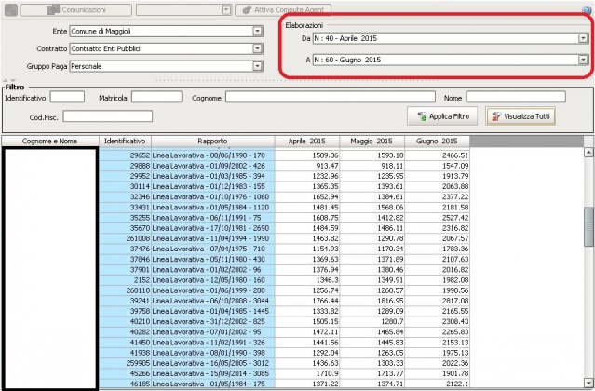The height and width of the screenshot is (391, 595).
Task: Sort by Identificativo column header
Action: pos(125,142)
